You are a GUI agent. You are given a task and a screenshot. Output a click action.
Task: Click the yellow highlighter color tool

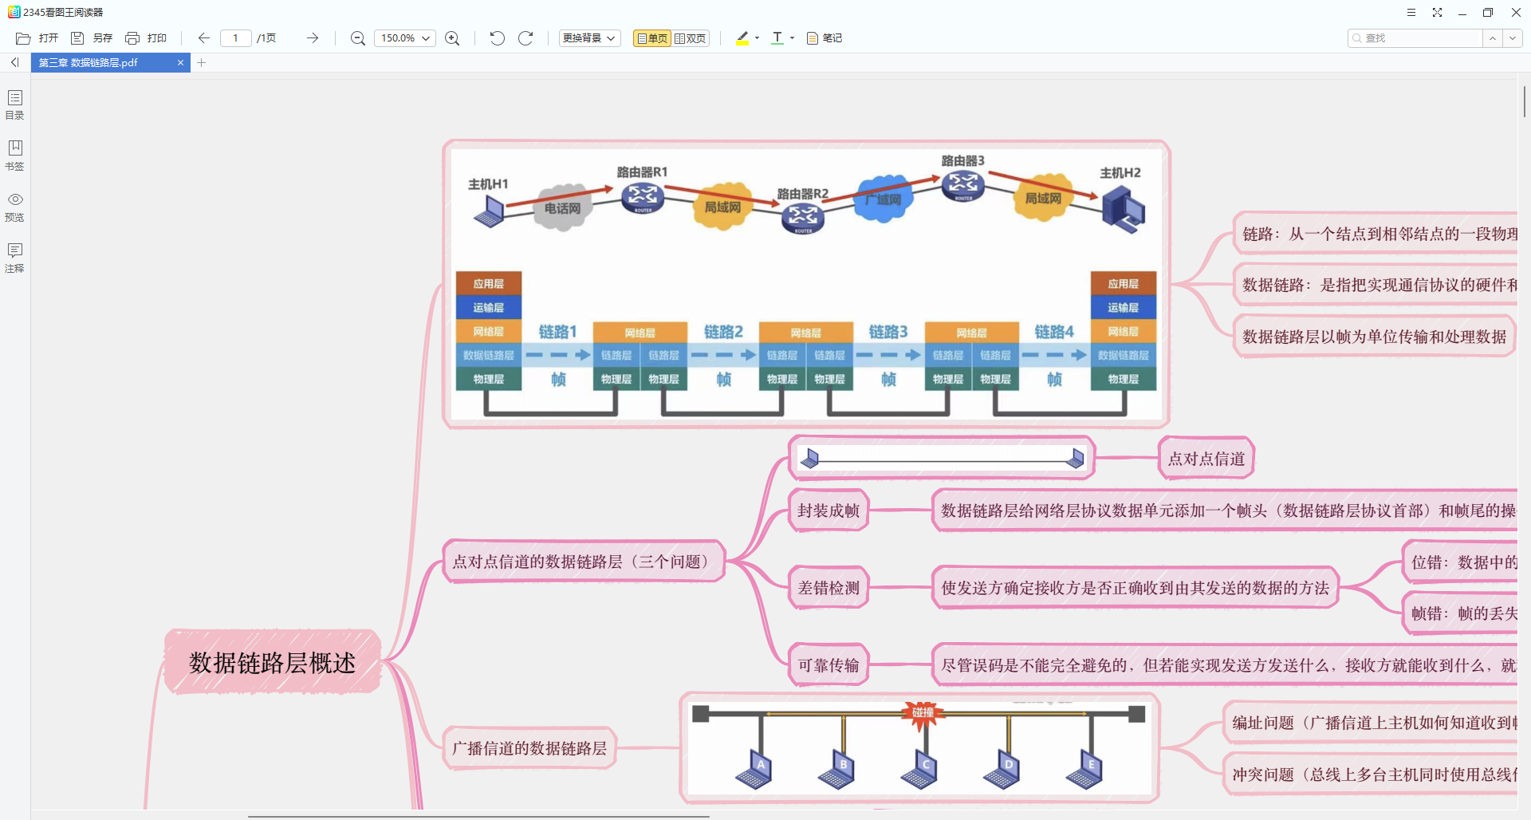tap(742, 38)
